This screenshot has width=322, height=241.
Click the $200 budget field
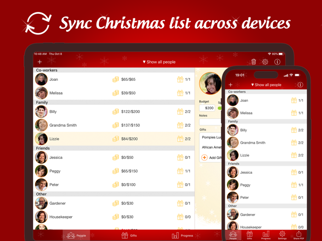[207, 108]
